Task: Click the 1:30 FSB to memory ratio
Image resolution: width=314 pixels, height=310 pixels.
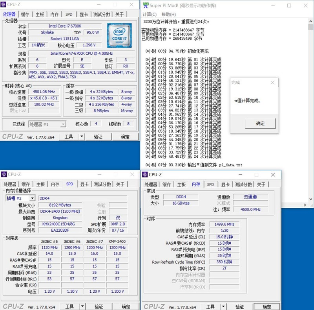Action: (224, 231)
